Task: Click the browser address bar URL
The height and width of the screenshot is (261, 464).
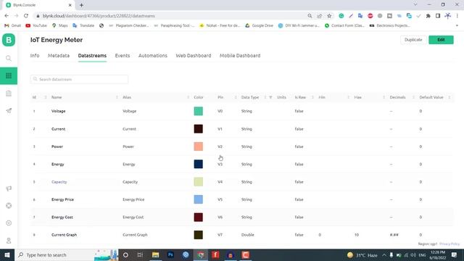Action: point(99,16)
